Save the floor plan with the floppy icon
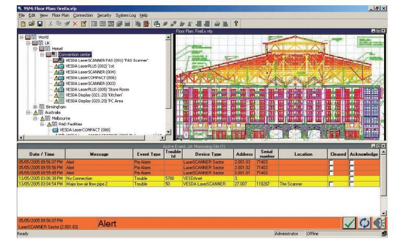Viewport: 402px width, 247px height. [40, 24]
